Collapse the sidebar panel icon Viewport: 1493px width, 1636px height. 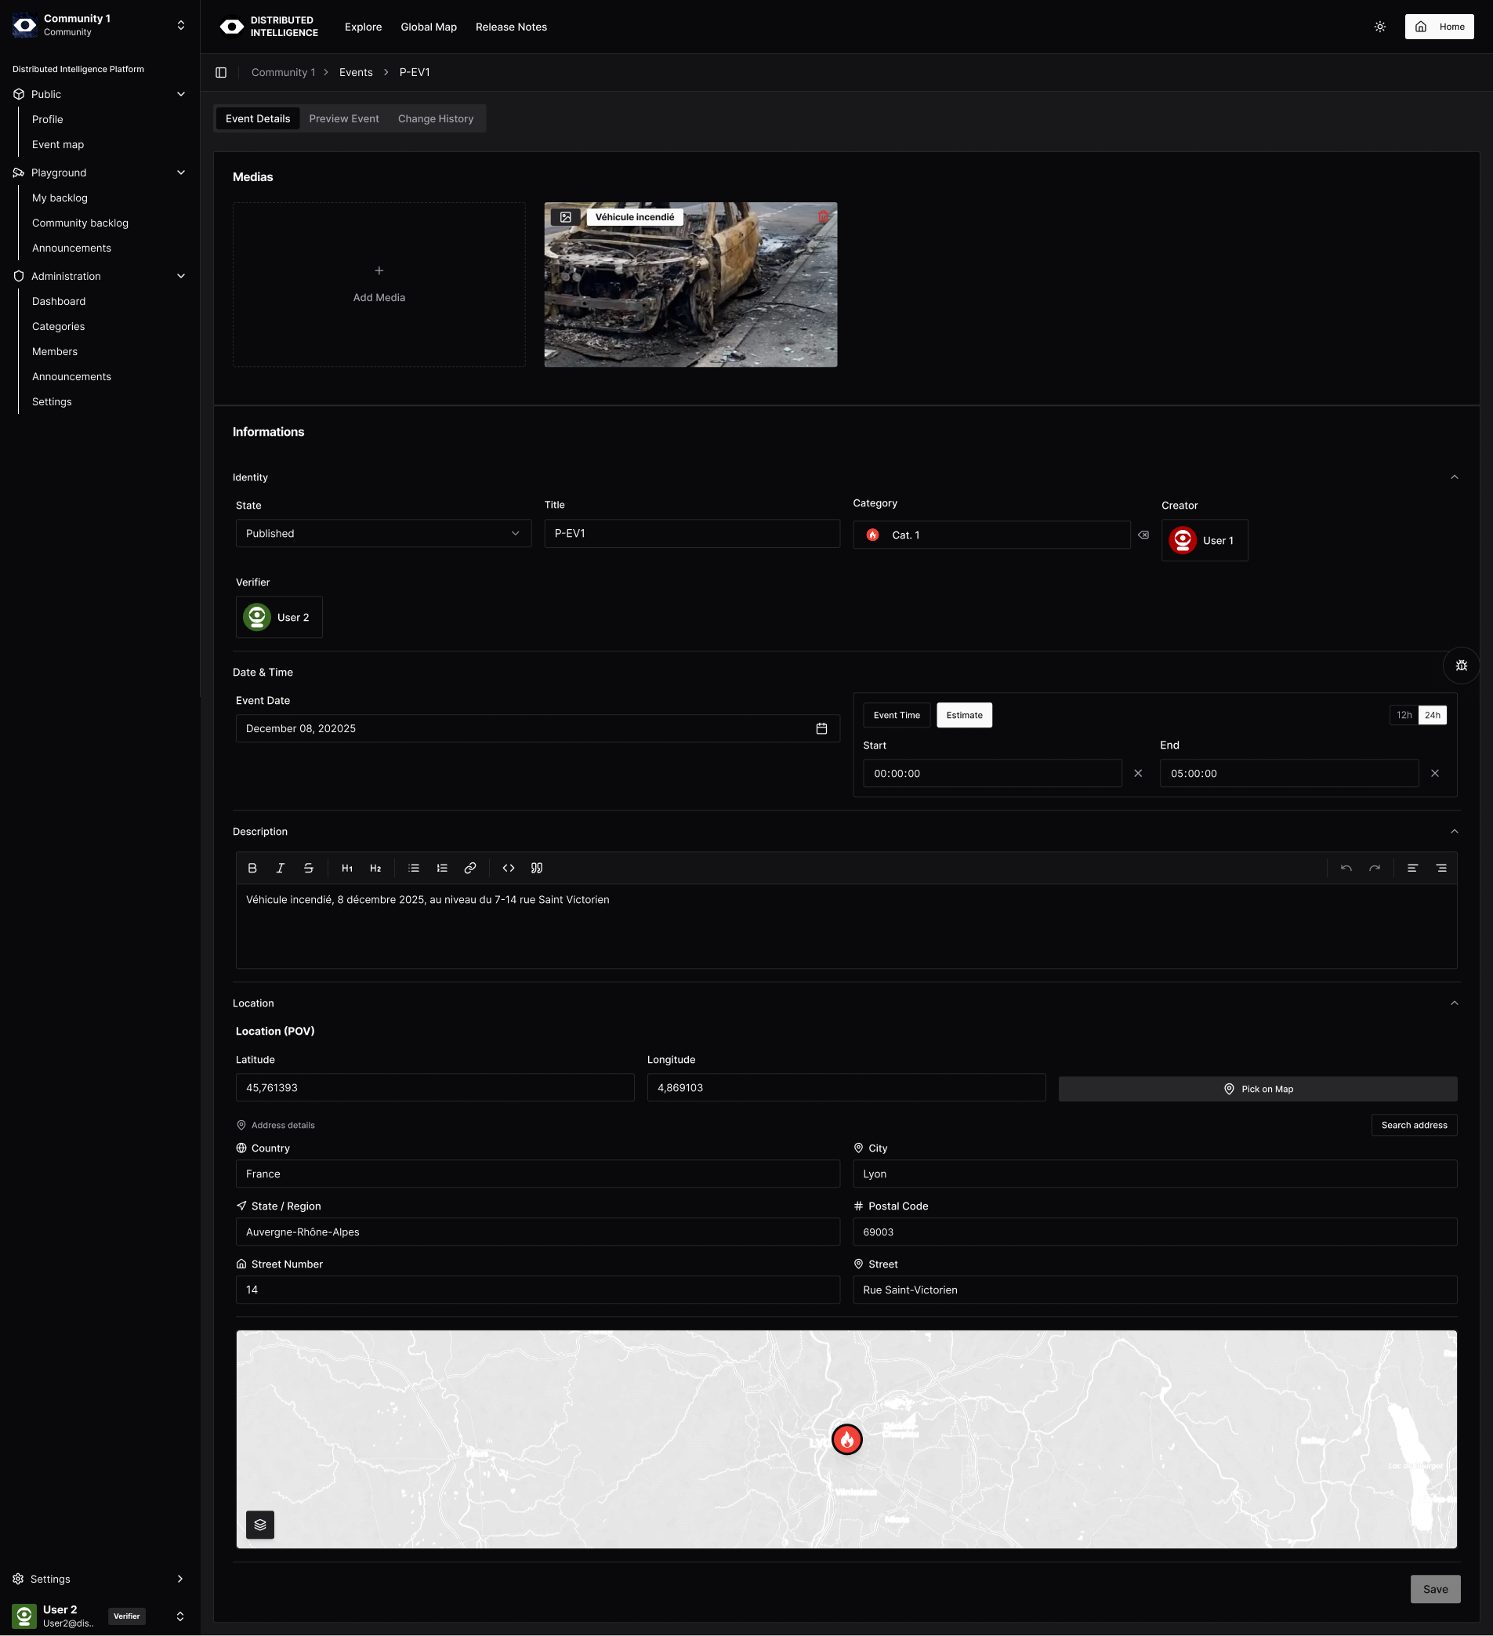pos(221,72)
